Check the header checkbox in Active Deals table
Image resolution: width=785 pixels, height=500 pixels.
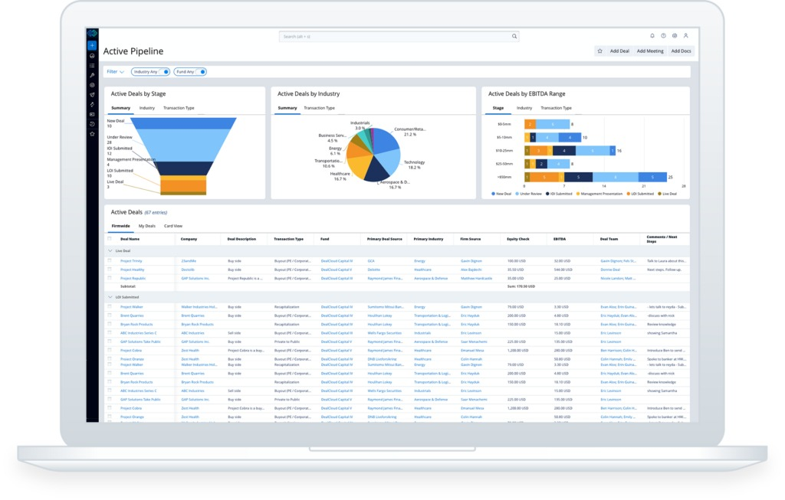click(110, 239)
